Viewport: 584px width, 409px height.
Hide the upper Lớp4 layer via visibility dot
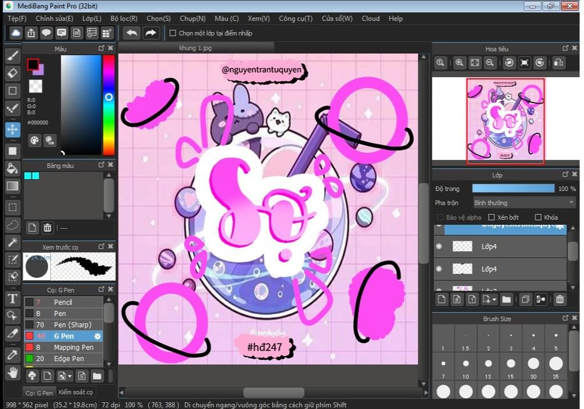439,246
